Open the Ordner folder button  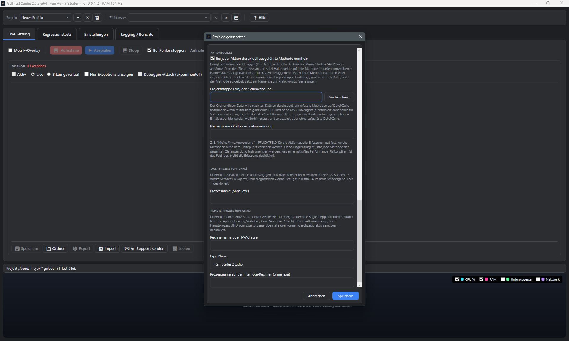[x=55, y=248]
